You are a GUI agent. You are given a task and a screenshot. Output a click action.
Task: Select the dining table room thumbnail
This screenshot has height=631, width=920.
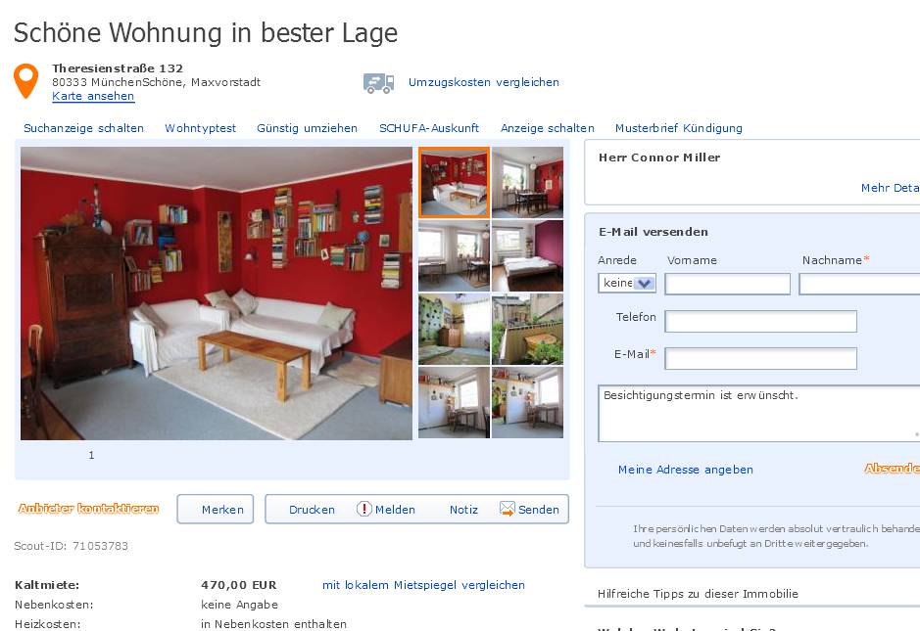tap(527, 182)
